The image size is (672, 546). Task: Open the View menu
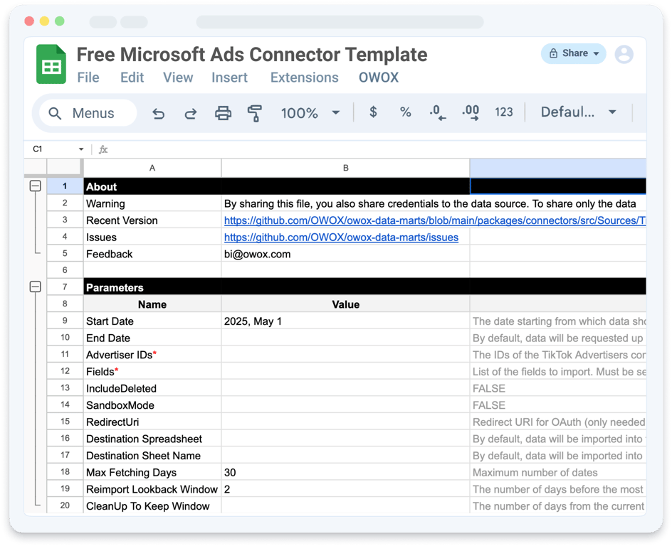coord(178,77)
